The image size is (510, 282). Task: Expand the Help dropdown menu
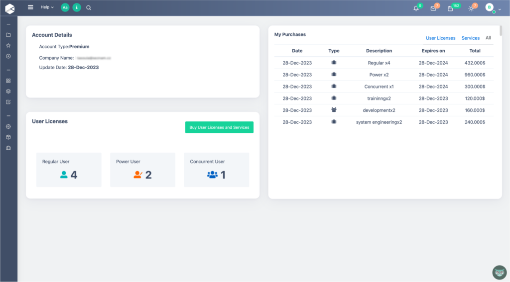pyautogui.click(x=47, y=7)
